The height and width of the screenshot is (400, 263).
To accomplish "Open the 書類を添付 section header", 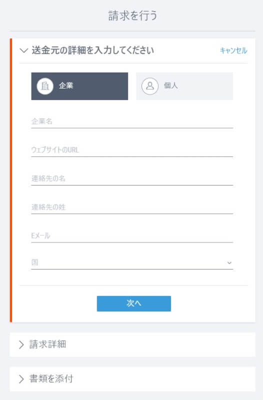I will pos(132,379).
